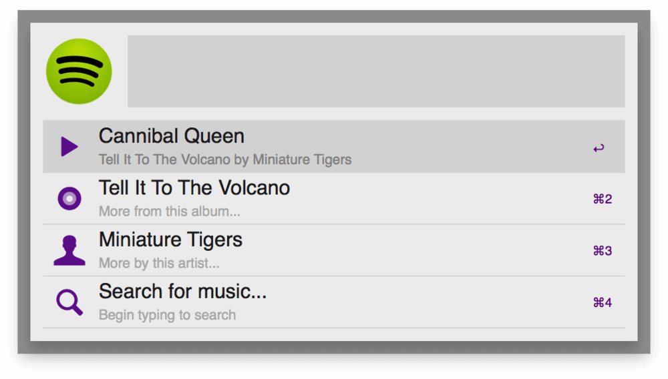Open the Miniature Tigers artist title
This screenshot has width=668, height=379.
tap(170, 240)
